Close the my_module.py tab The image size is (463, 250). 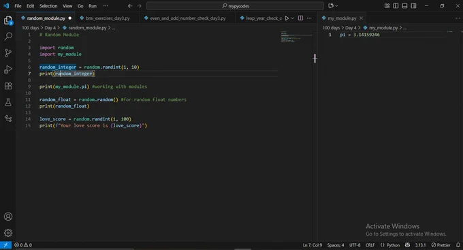coord(361,18)
